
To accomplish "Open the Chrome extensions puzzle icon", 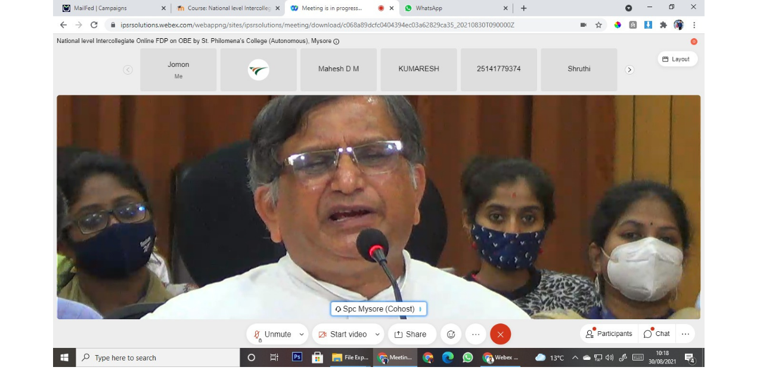I will click(663, 25).
